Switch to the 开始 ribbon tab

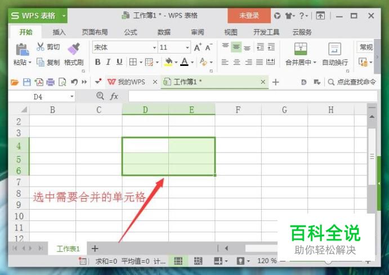point(26,32)
